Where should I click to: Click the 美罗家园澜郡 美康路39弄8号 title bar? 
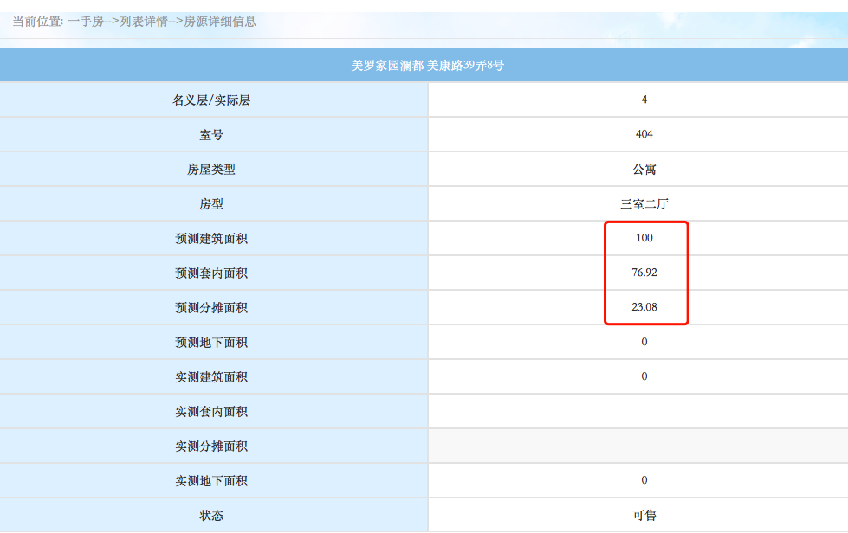[424, 63]
